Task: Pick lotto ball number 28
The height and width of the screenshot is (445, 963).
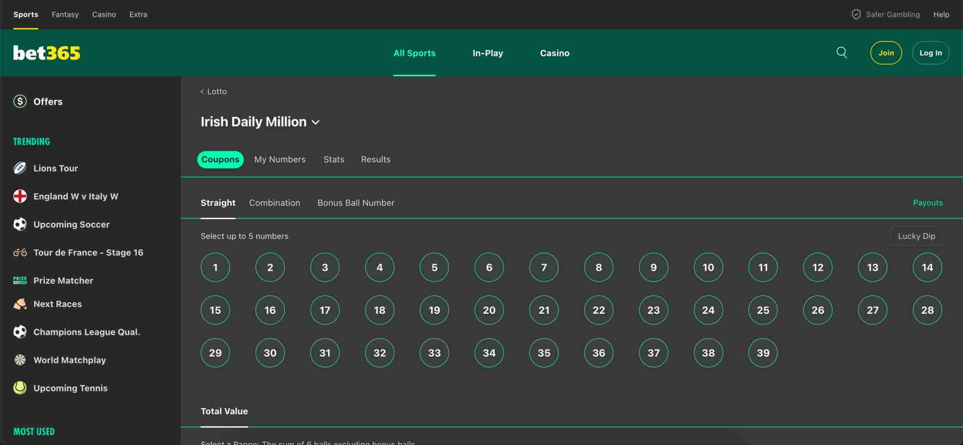Action: 927,310
